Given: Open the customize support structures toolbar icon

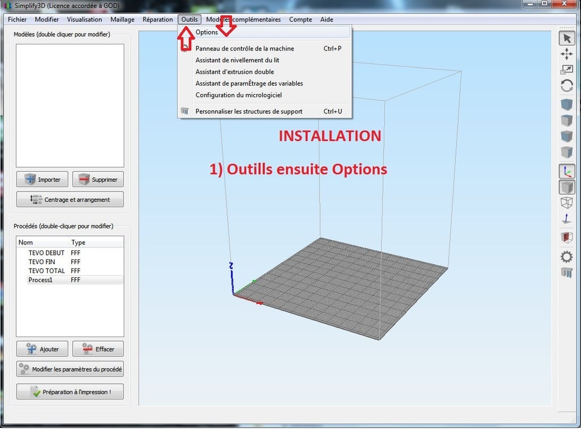Looking at the screenshot, I should [x=567, y=273].
